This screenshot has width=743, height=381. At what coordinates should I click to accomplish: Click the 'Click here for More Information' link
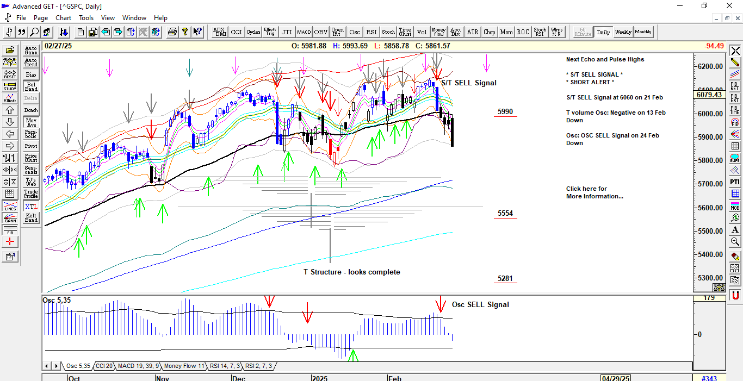coord(594,192)
